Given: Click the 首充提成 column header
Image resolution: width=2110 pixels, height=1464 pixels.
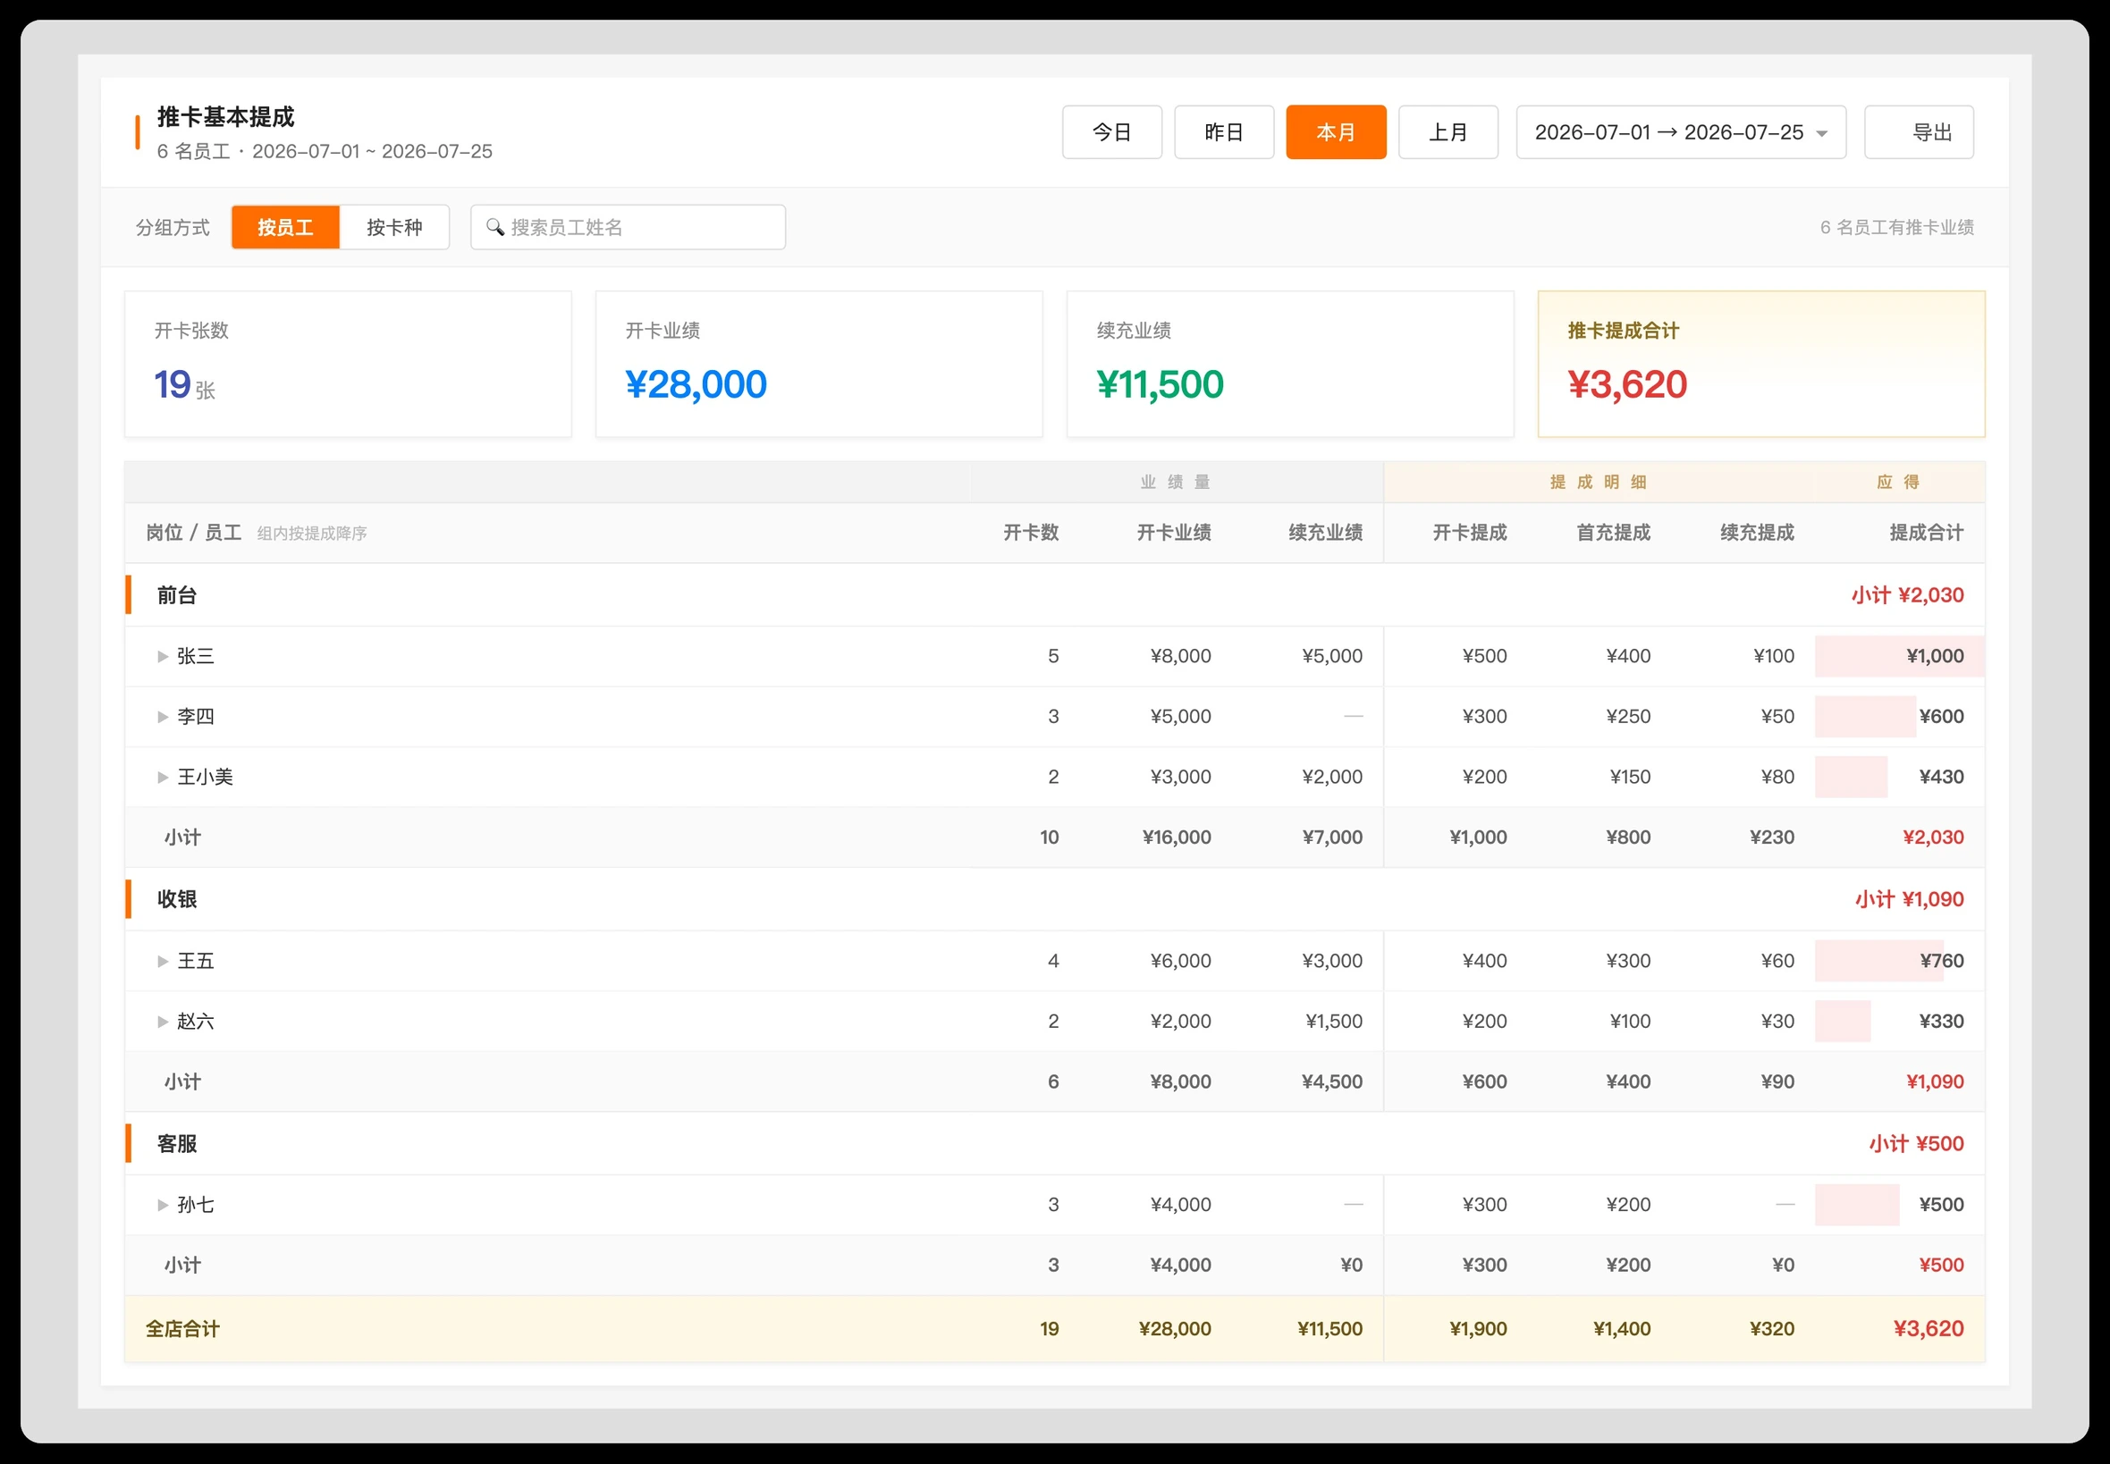Looking at the screenshot, I should (1613, 532).
